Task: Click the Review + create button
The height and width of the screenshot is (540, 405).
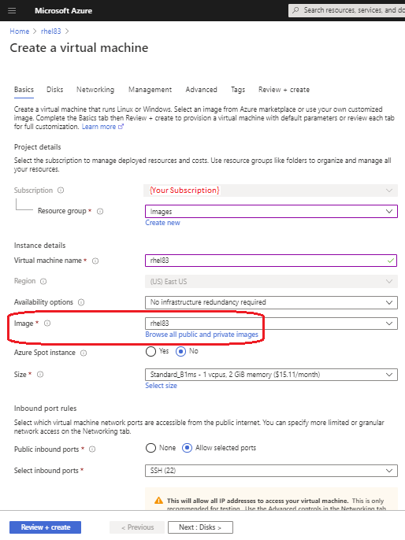Action: (x=45, y=527)
